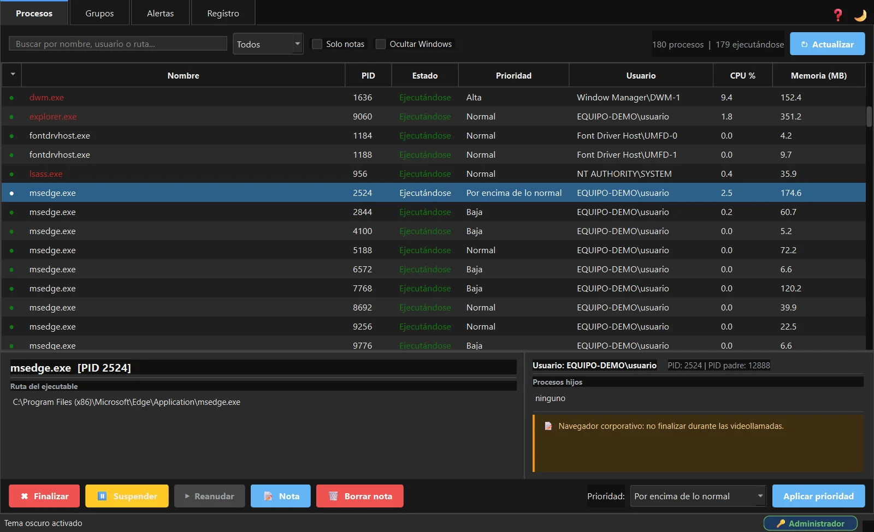Viewport: 874px width, 532px height.
Task: Click the Nota button
Action: 281,496
